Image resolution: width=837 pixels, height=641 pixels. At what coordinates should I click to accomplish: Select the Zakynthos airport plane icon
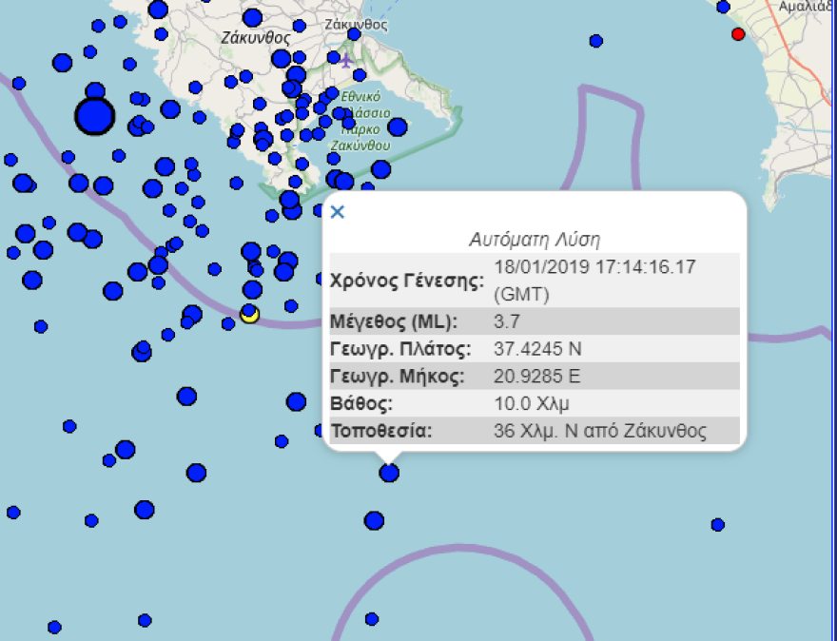point(346,61)
